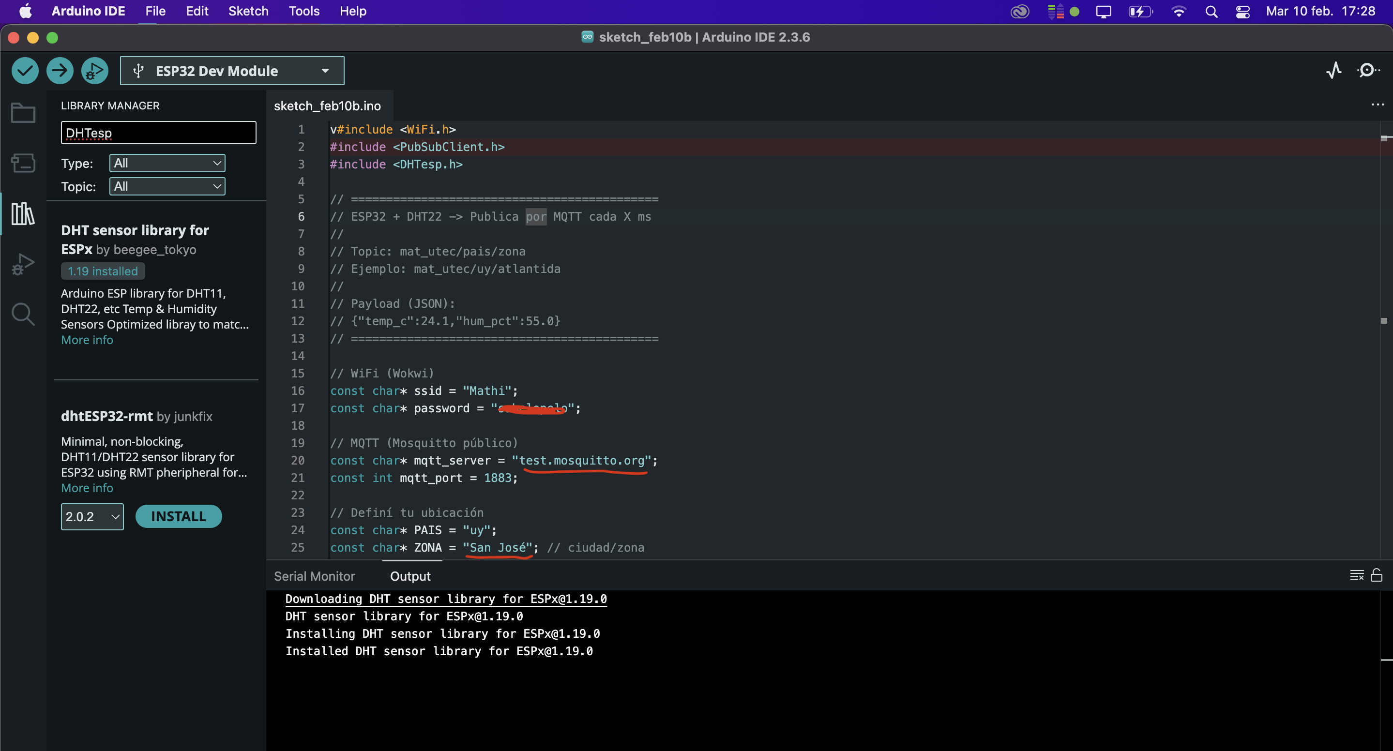This screenshot has height=751, width=1393.
Task: Clear the output panel with the clear icon
Action: click(1356, 575)
